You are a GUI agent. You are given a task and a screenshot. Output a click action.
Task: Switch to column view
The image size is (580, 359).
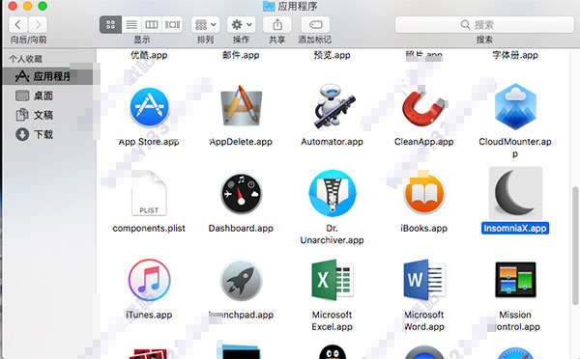click(x=152, y=25)
